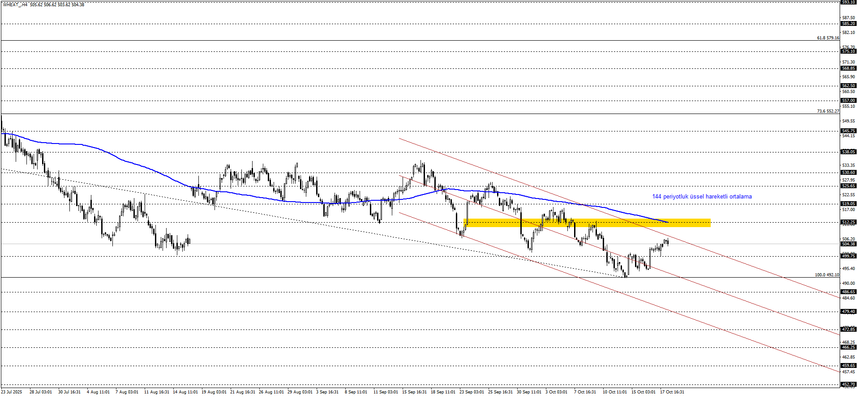Click the 512.25 price level tag

click(x=849, y=222)
